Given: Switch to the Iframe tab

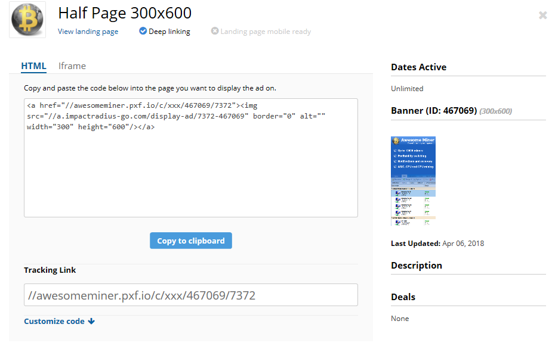Looking at the screenshot, I should [72, 66].
